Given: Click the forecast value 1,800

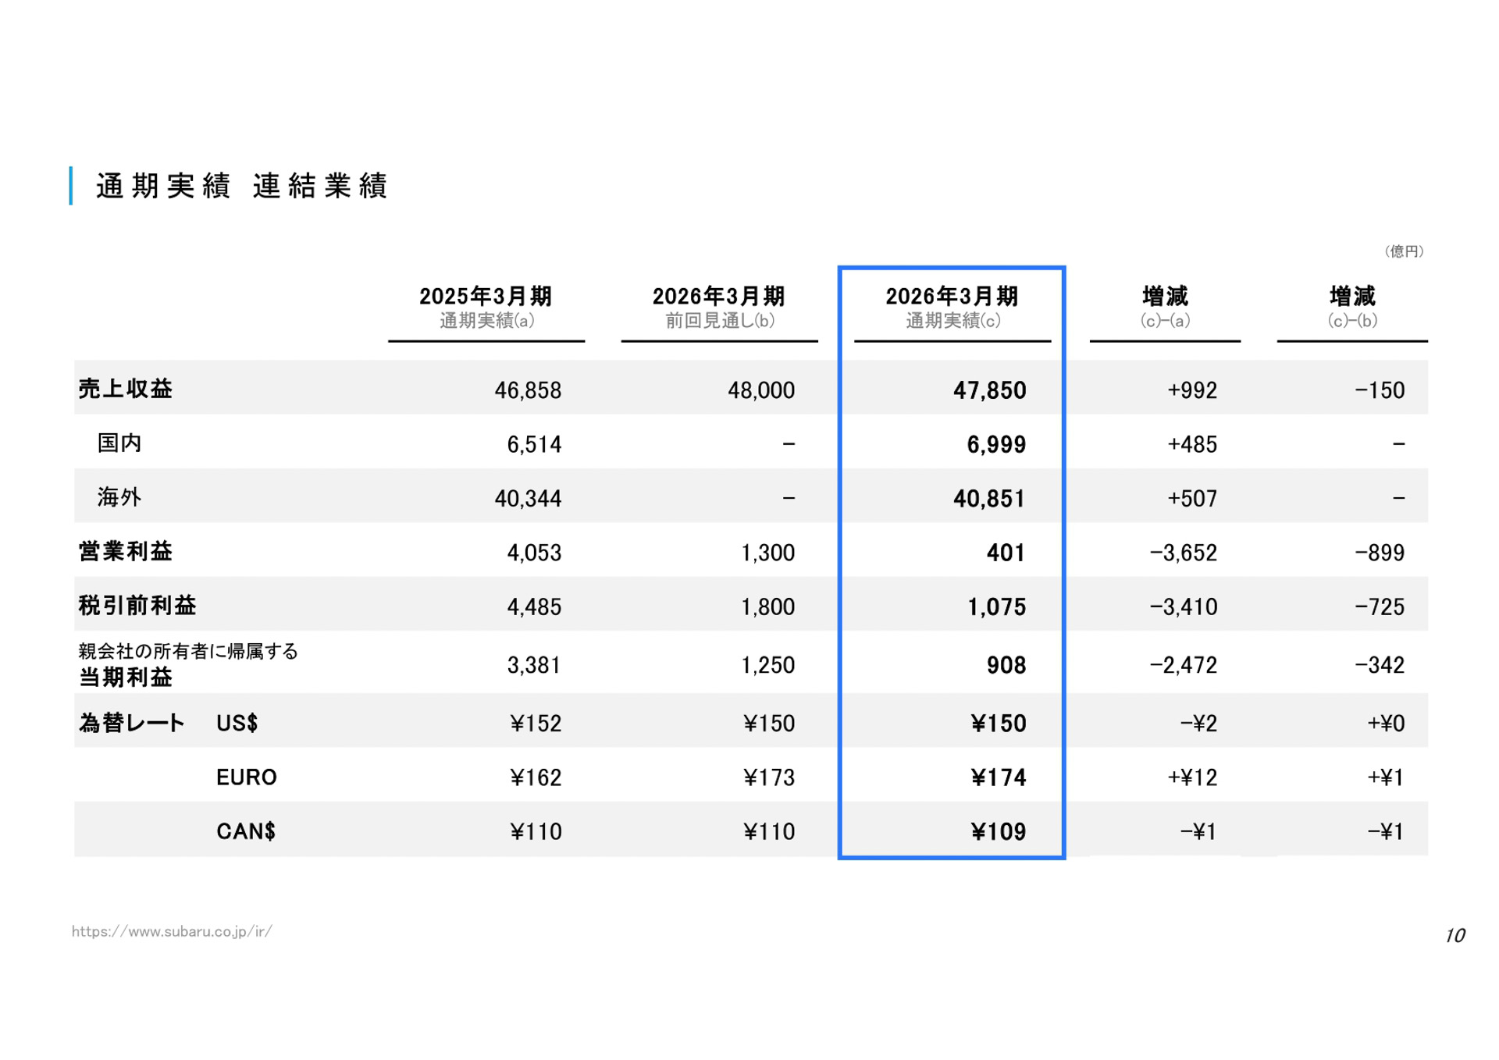Looking at the screenshot, I should [767, 607].
